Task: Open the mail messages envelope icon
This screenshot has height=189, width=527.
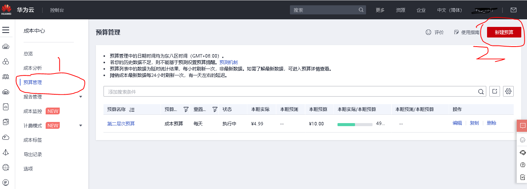Action: (513, 10)
